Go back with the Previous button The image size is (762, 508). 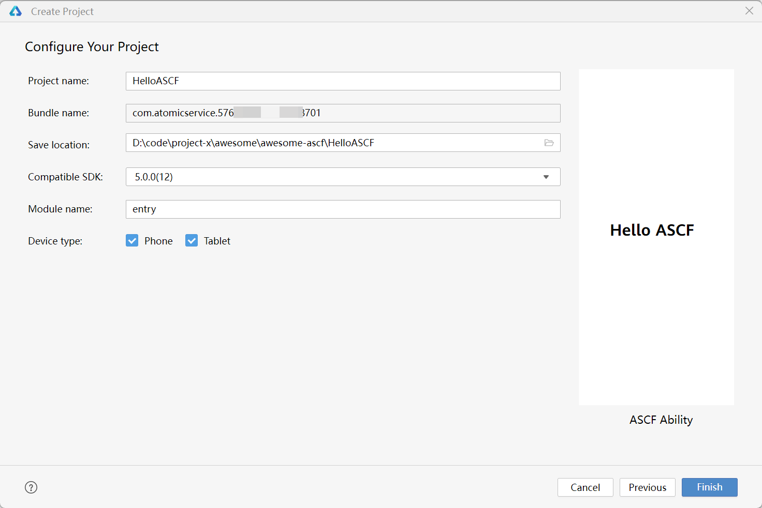(x=647, y=487)
